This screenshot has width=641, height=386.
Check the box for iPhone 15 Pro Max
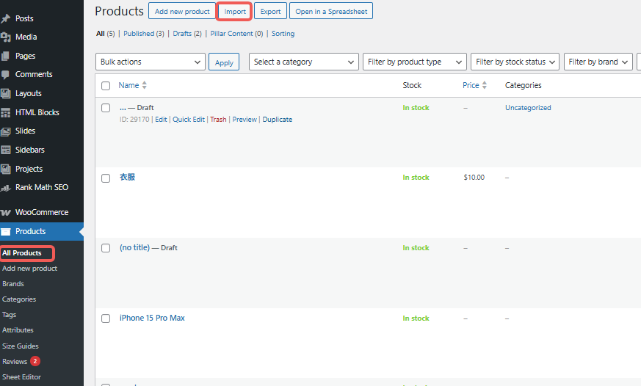pyautogui.click(x=106, y=318)
